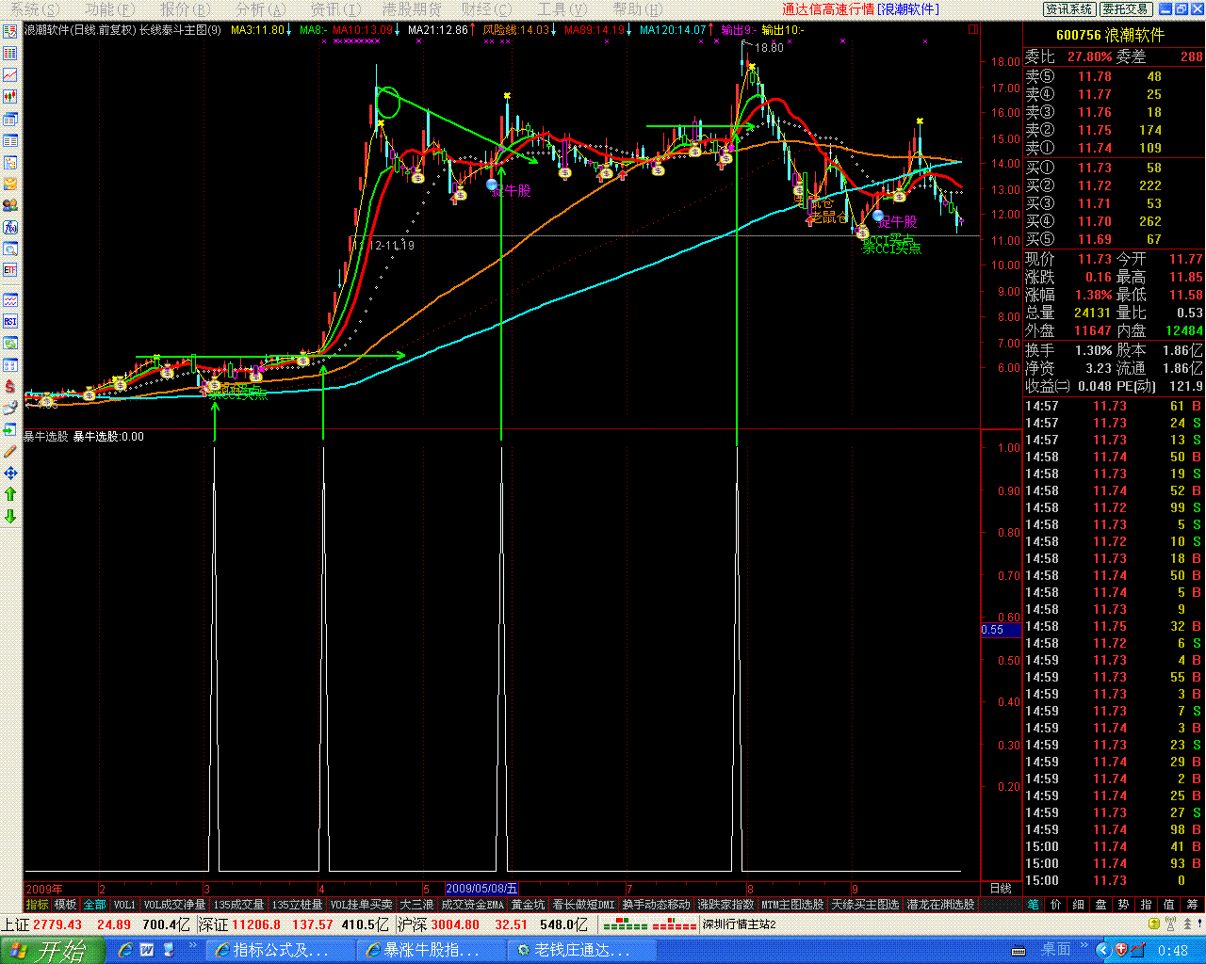Click the 深圳行情主站2 server status
This screenshot has width=1206, height=964.
click(739, 924)
